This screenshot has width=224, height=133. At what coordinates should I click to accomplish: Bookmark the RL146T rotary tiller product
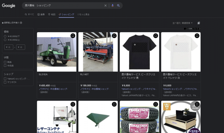click(114, 36)
